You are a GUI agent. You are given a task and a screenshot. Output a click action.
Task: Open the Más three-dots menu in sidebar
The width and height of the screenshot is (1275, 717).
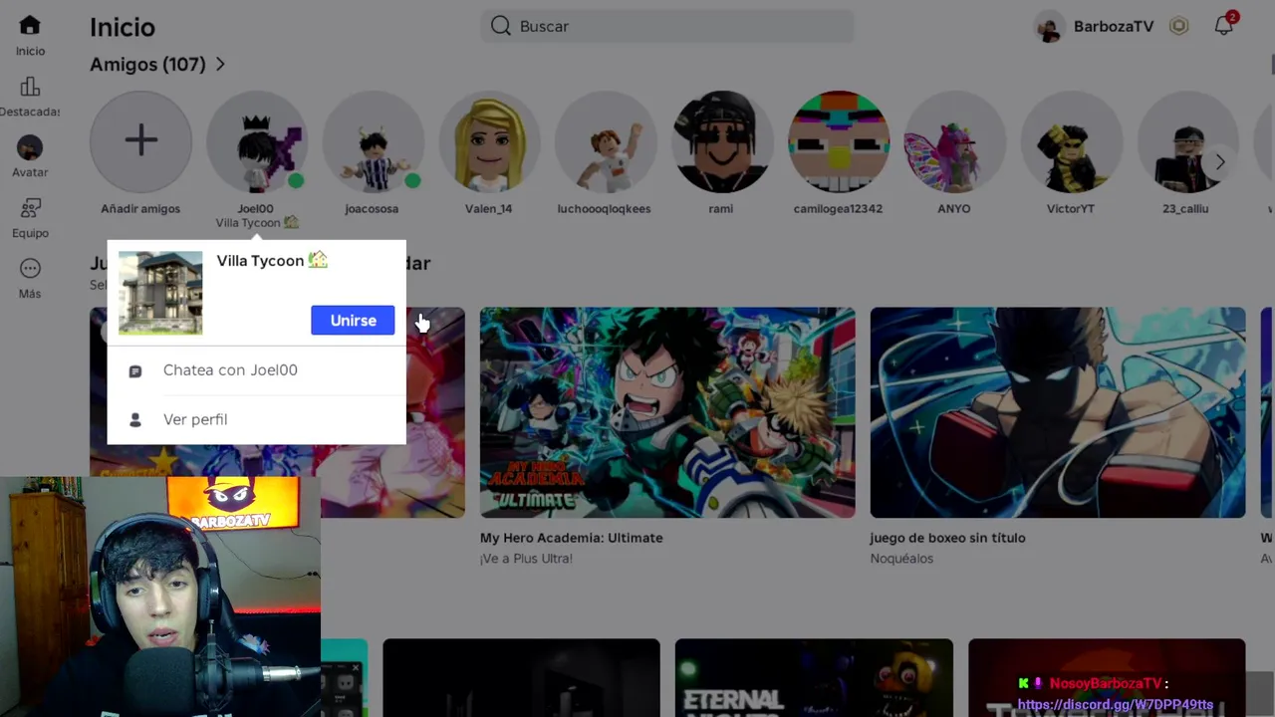pos(30,269)
